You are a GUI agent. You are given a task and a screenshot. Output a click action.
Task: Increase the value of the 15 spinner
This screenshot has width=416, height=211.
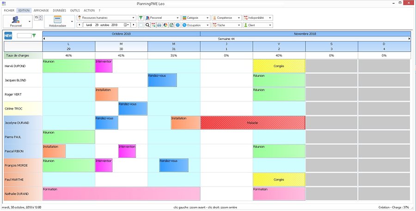40,17
